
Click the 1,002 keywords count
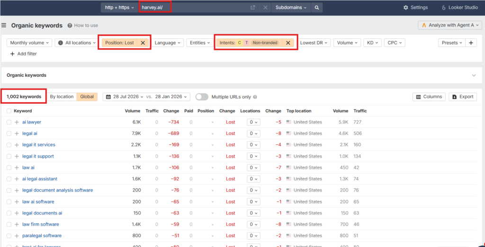[24, 97]
